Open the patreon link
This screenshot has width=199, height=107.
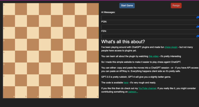pyautogui.click(x=133, y=92)
